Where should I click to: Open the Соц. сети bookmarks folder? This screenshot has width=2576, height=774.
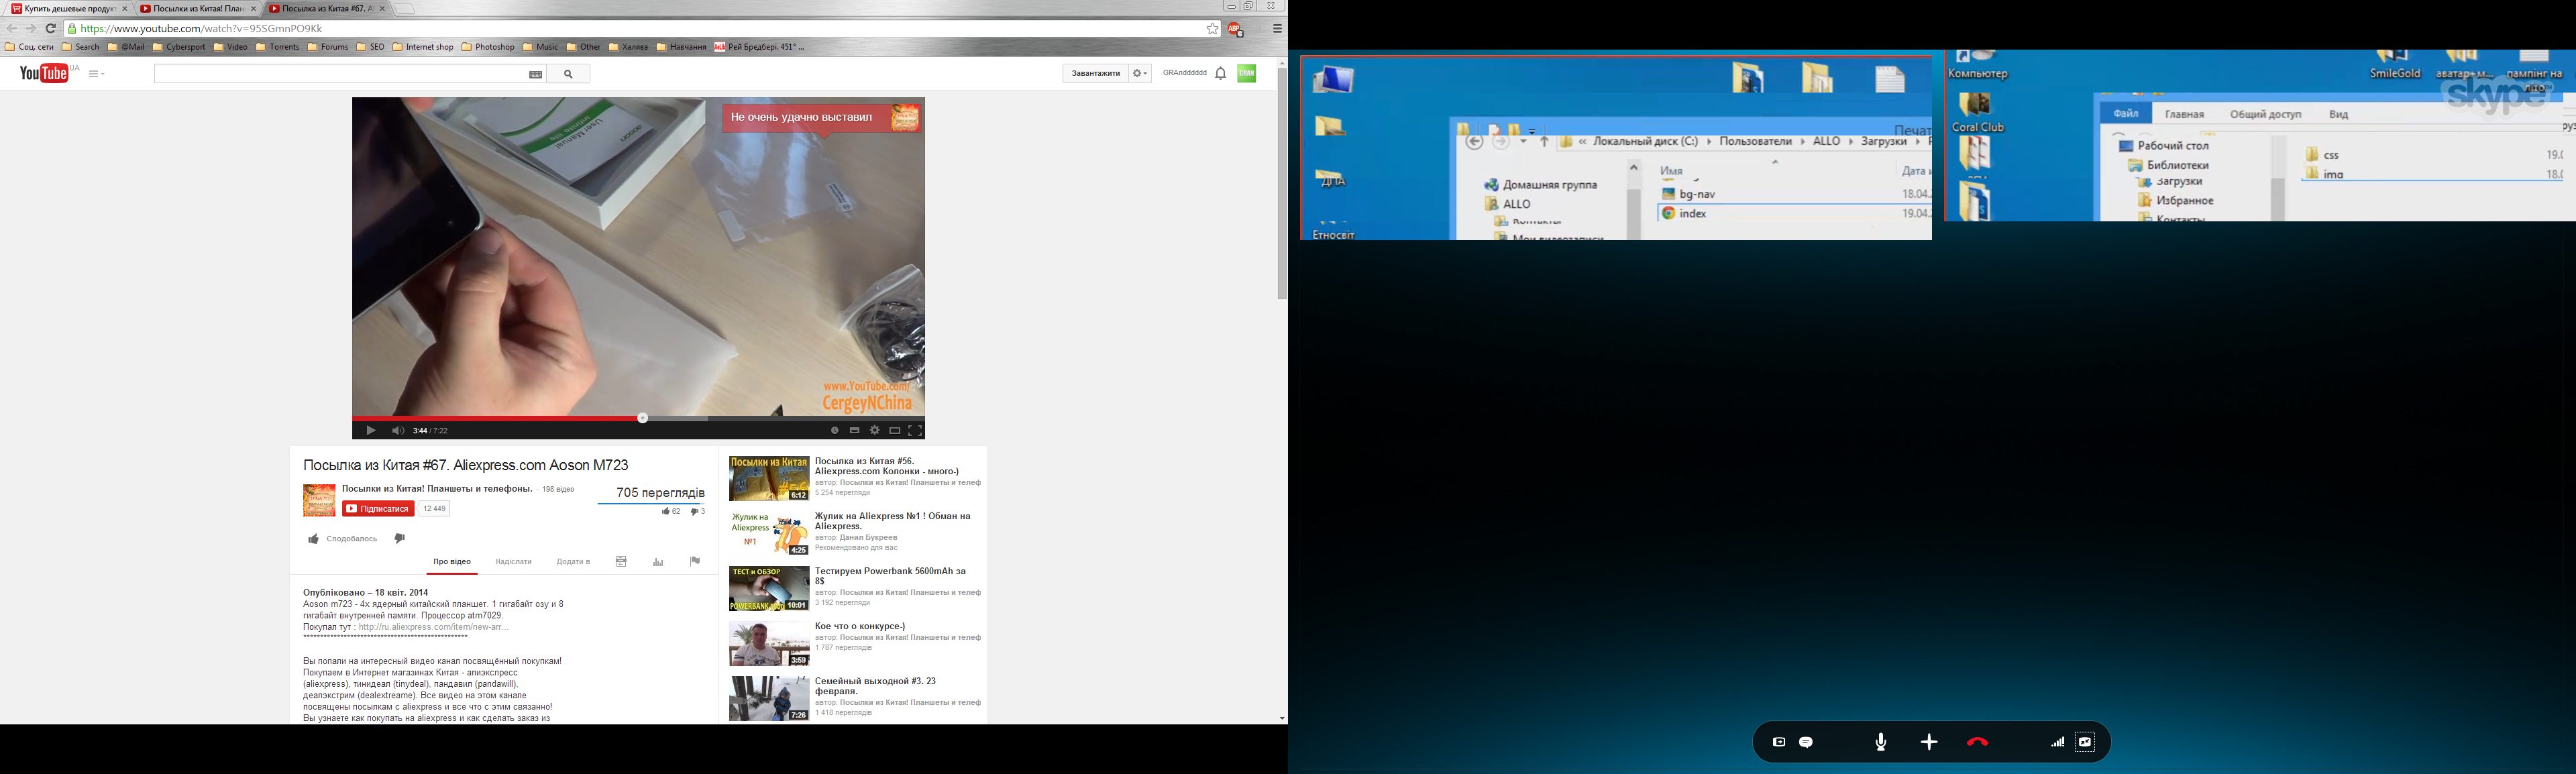29,47
